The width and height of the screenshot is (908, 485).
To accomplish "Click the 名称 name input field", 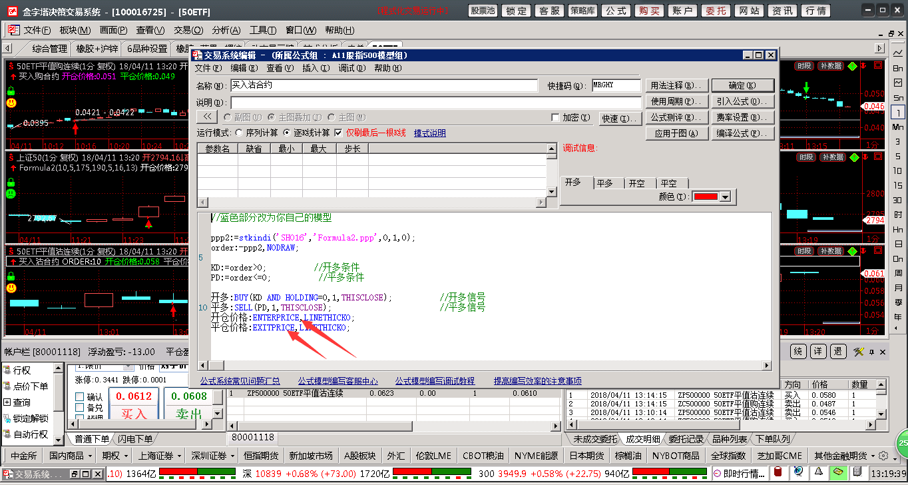I will [x=383, y=85].
